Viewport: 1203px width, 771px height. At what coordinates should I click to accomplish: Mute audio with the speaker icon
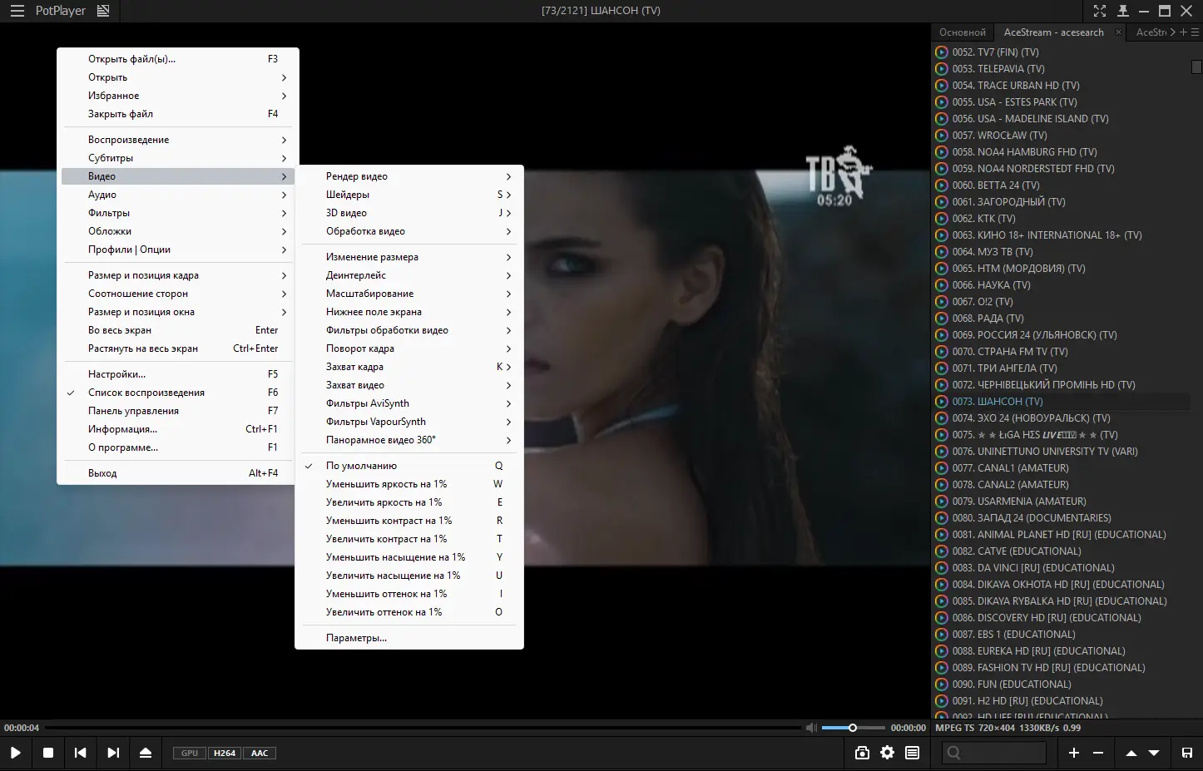click(x=811, y=728)
